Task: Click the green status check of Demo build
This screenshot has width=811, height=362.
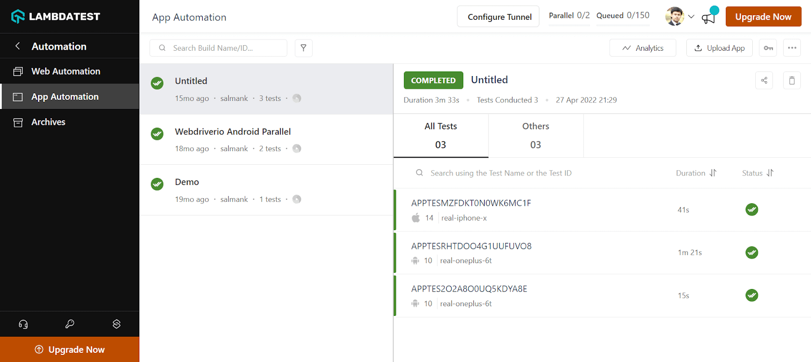Action: click(x=157, y=184)
